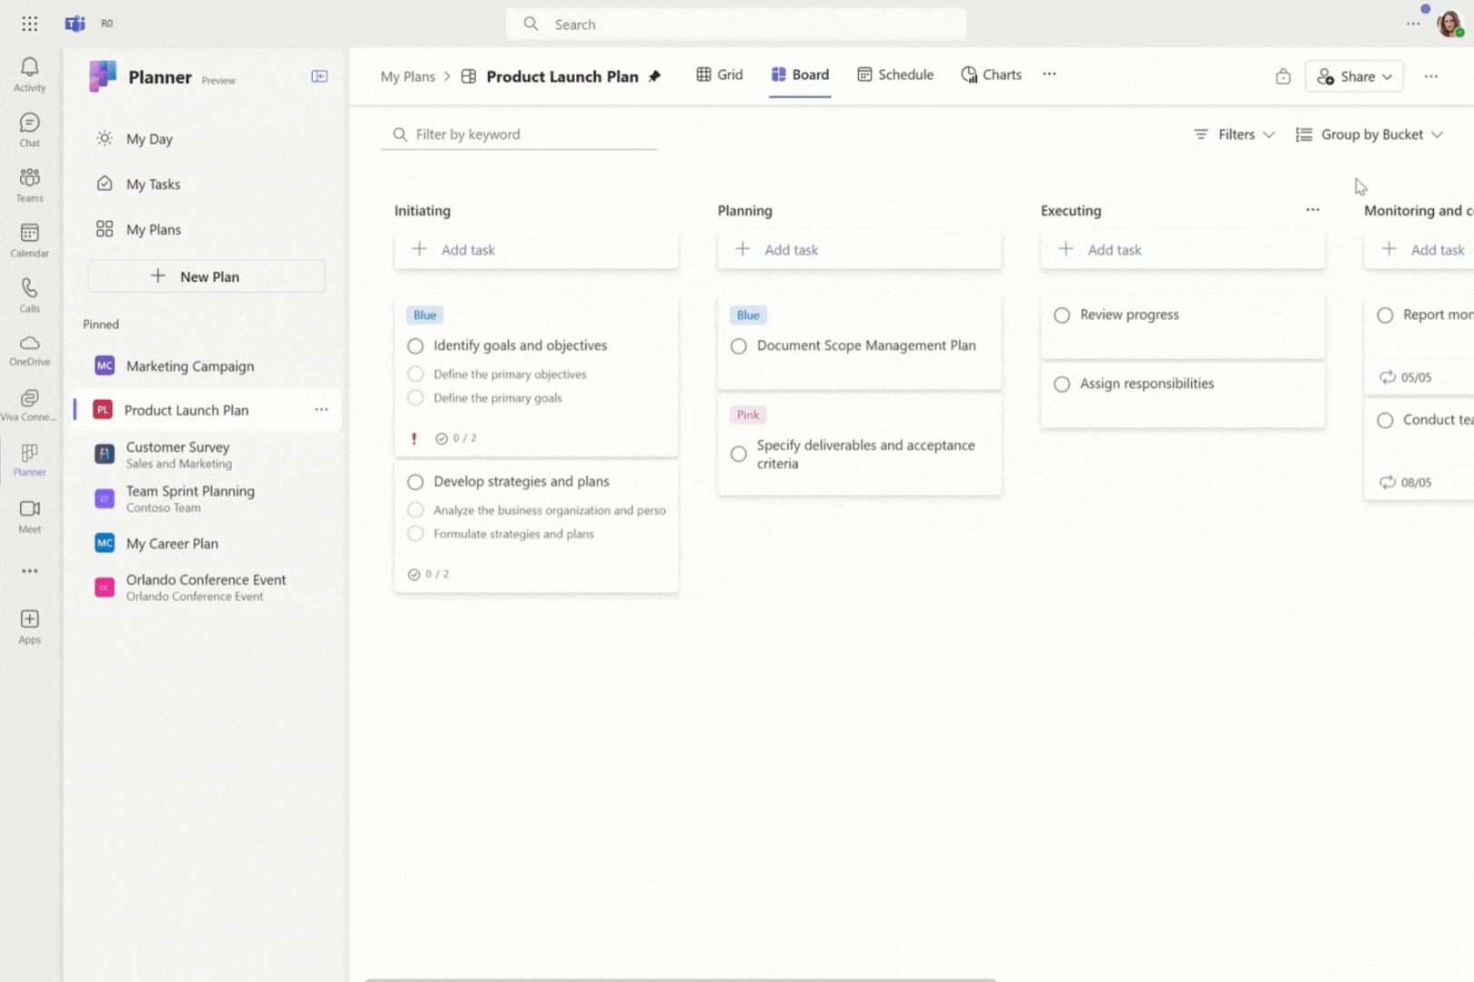Viewport: 1474px width, 982px height.
Task: Open Activity in the left rail
Action: 29,75
